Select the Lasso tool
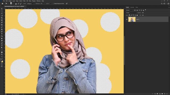 [x=2, y=13]
